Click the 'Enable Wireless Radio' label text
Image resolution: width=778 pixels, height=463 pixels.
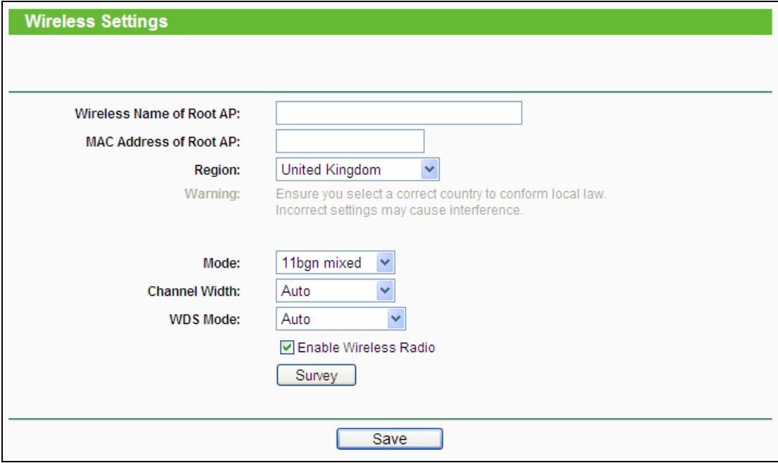366,348
